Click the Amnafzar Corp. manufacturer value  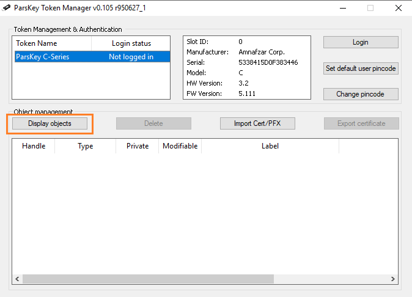coord(262,53)
